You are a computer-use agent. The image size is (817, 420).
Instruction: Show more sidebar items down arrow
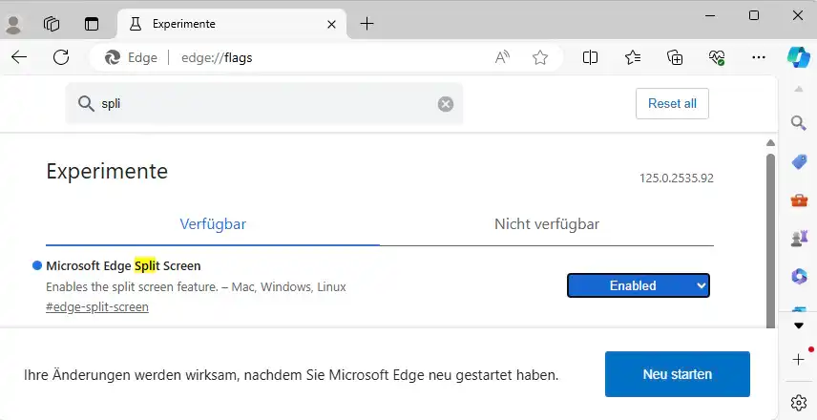(x=799, y=326)
